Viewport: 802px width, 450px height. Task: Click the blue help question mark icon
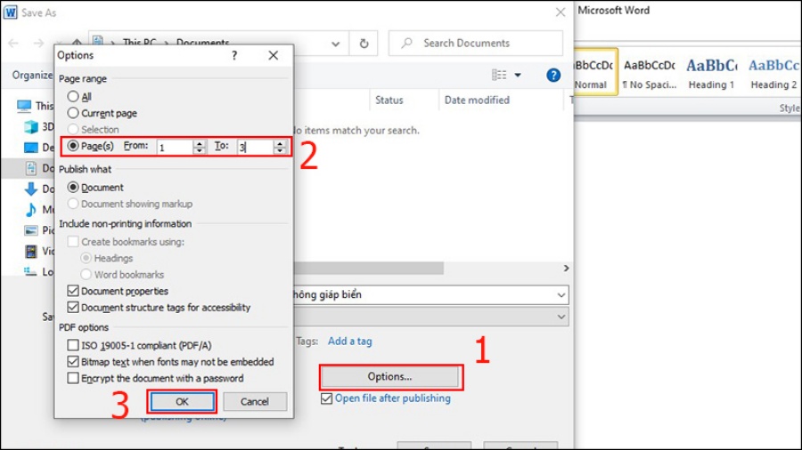pos(553,76)
